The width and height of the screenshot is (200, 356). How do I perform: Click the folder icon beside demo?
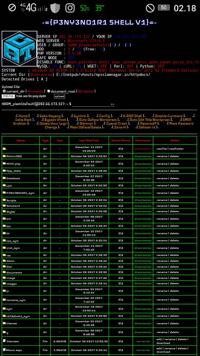[x=4, y=261]
